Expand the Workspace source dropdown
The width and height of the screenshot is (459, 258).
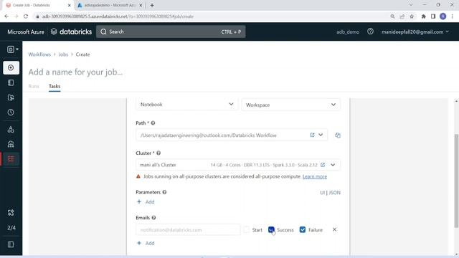coord(290,105)
